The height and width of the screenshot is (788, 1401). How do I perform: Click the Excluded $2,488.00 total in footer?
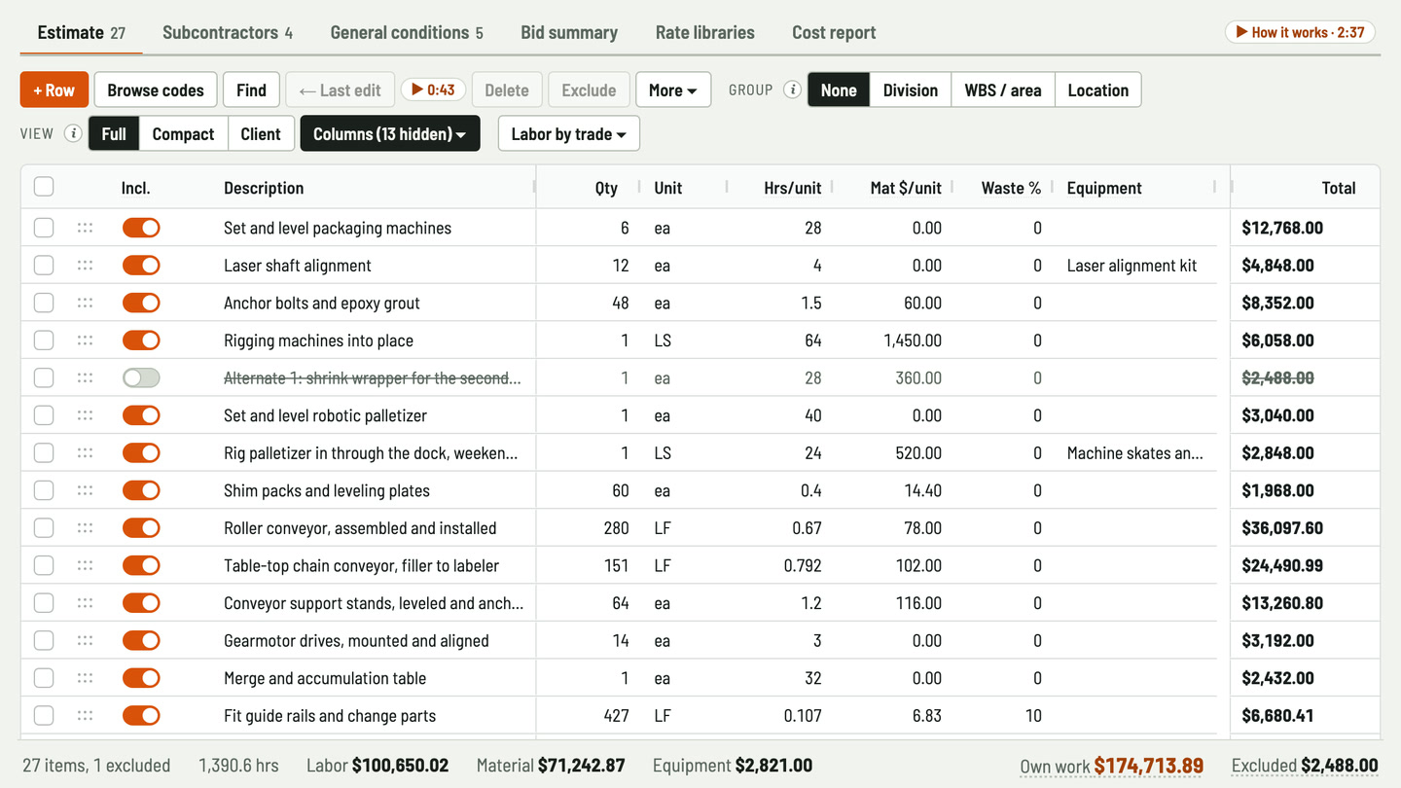tap(1305, 766)
